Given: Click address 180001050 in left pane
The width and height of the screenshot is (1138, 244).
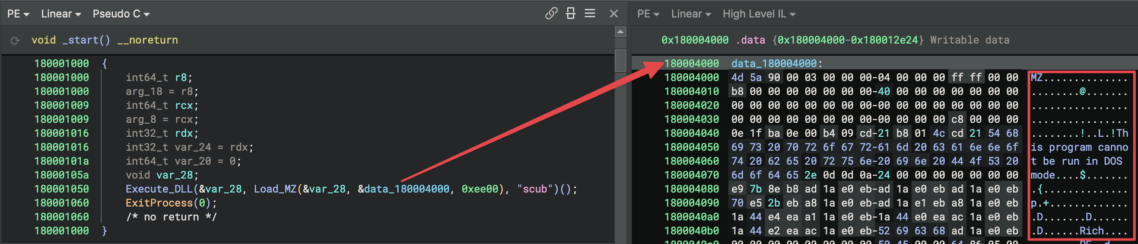Looking at the screenshot, I should [61, 189].
